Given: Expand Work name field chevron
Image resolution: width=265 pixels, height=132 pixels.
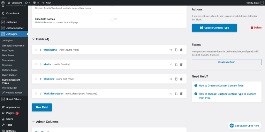Looking at the screenshot, I should click(x=40, y=50).
